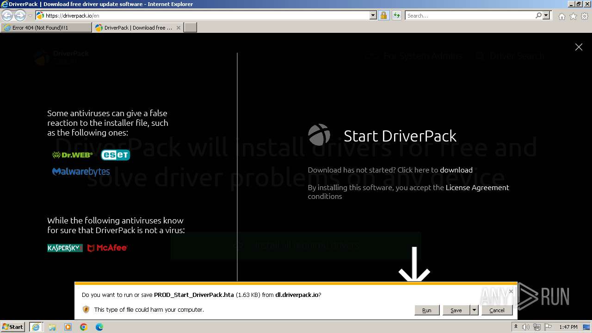
Task: Click the DriverPack logo beside Start DriverPack
Action: tap(319, 135)
